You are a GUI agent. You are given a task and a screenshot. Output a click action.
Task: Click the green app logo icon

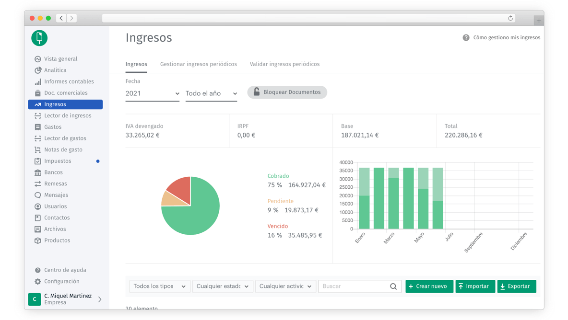tap(39, 38)
